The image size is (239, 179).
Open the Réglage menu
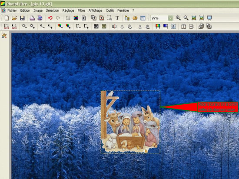[68, 10]
